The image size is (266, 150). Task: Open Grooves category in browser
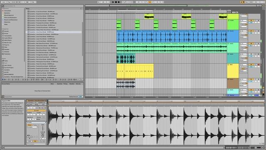(7, 52)
